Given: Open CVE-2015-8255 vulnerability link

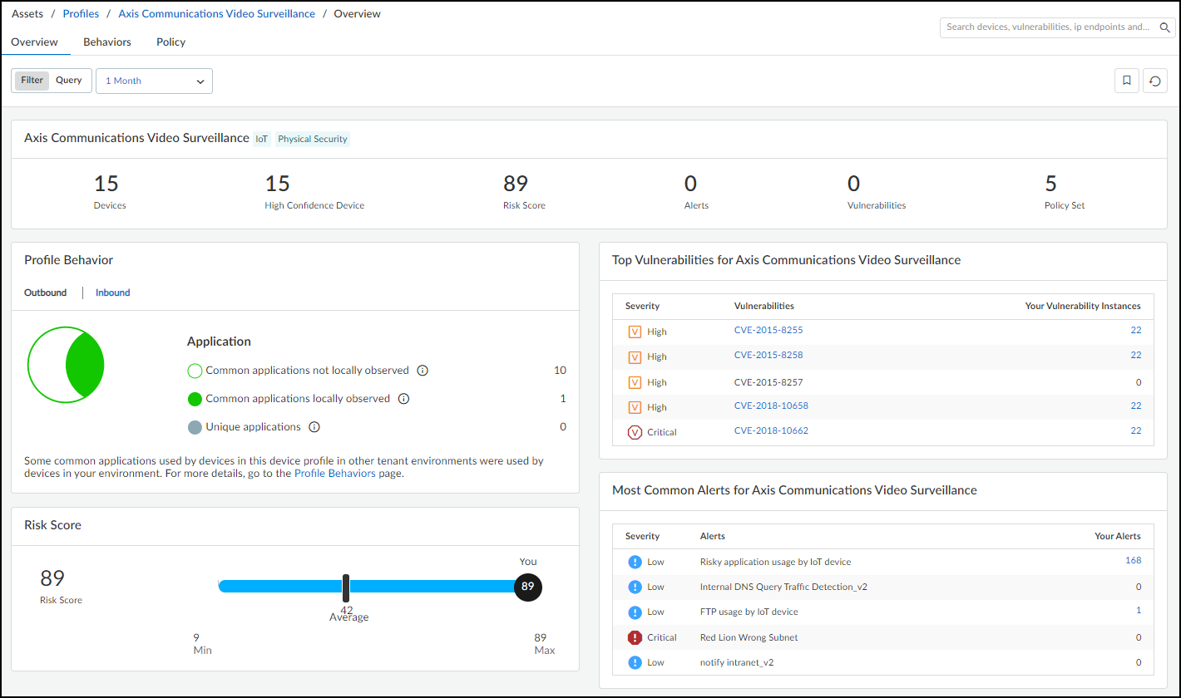Looking at the screenshot, I should [x=768, y=330].
